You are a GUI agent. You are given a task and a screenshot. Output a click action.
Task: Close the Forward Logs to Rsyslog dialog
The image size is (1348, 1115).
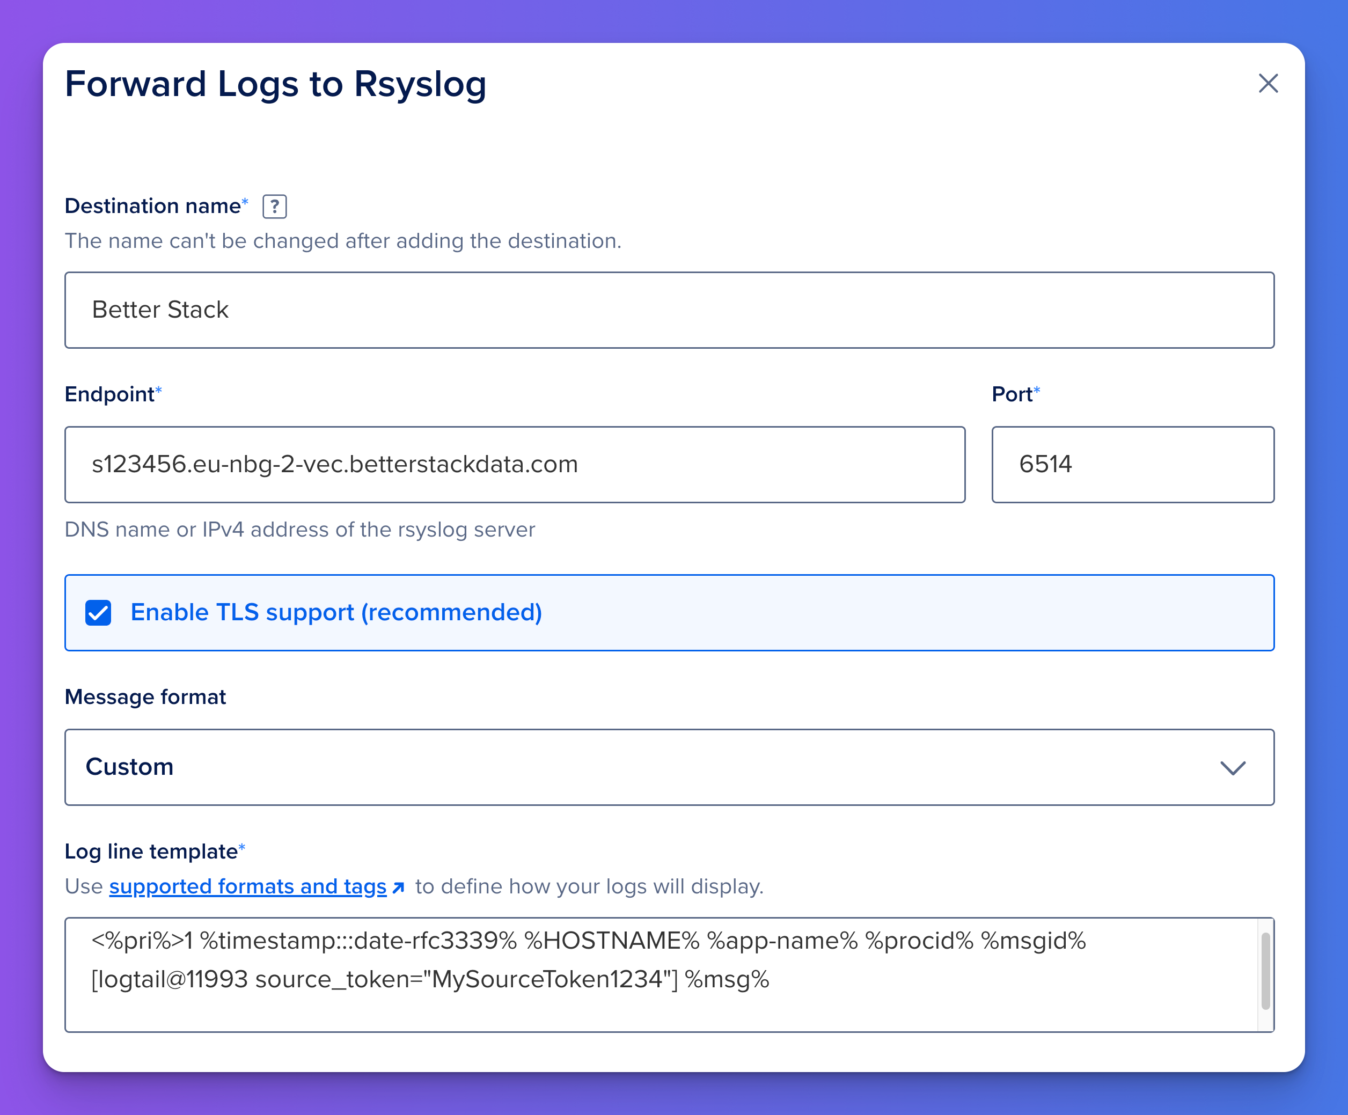1268,84
